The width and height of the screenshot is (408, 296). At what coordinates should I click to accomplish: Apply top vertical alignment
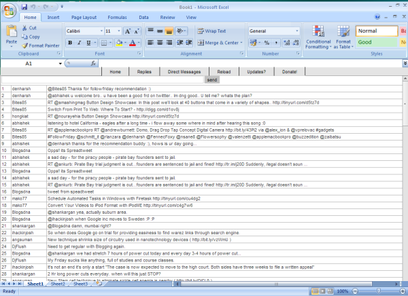point(151,31)
